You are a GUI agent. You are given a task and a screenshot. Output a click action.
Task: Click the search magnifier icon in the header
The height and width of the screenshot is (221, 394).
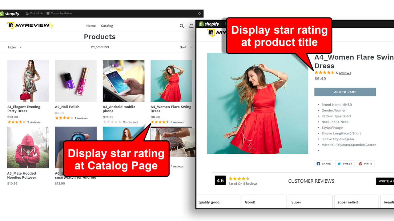[182, 26]
